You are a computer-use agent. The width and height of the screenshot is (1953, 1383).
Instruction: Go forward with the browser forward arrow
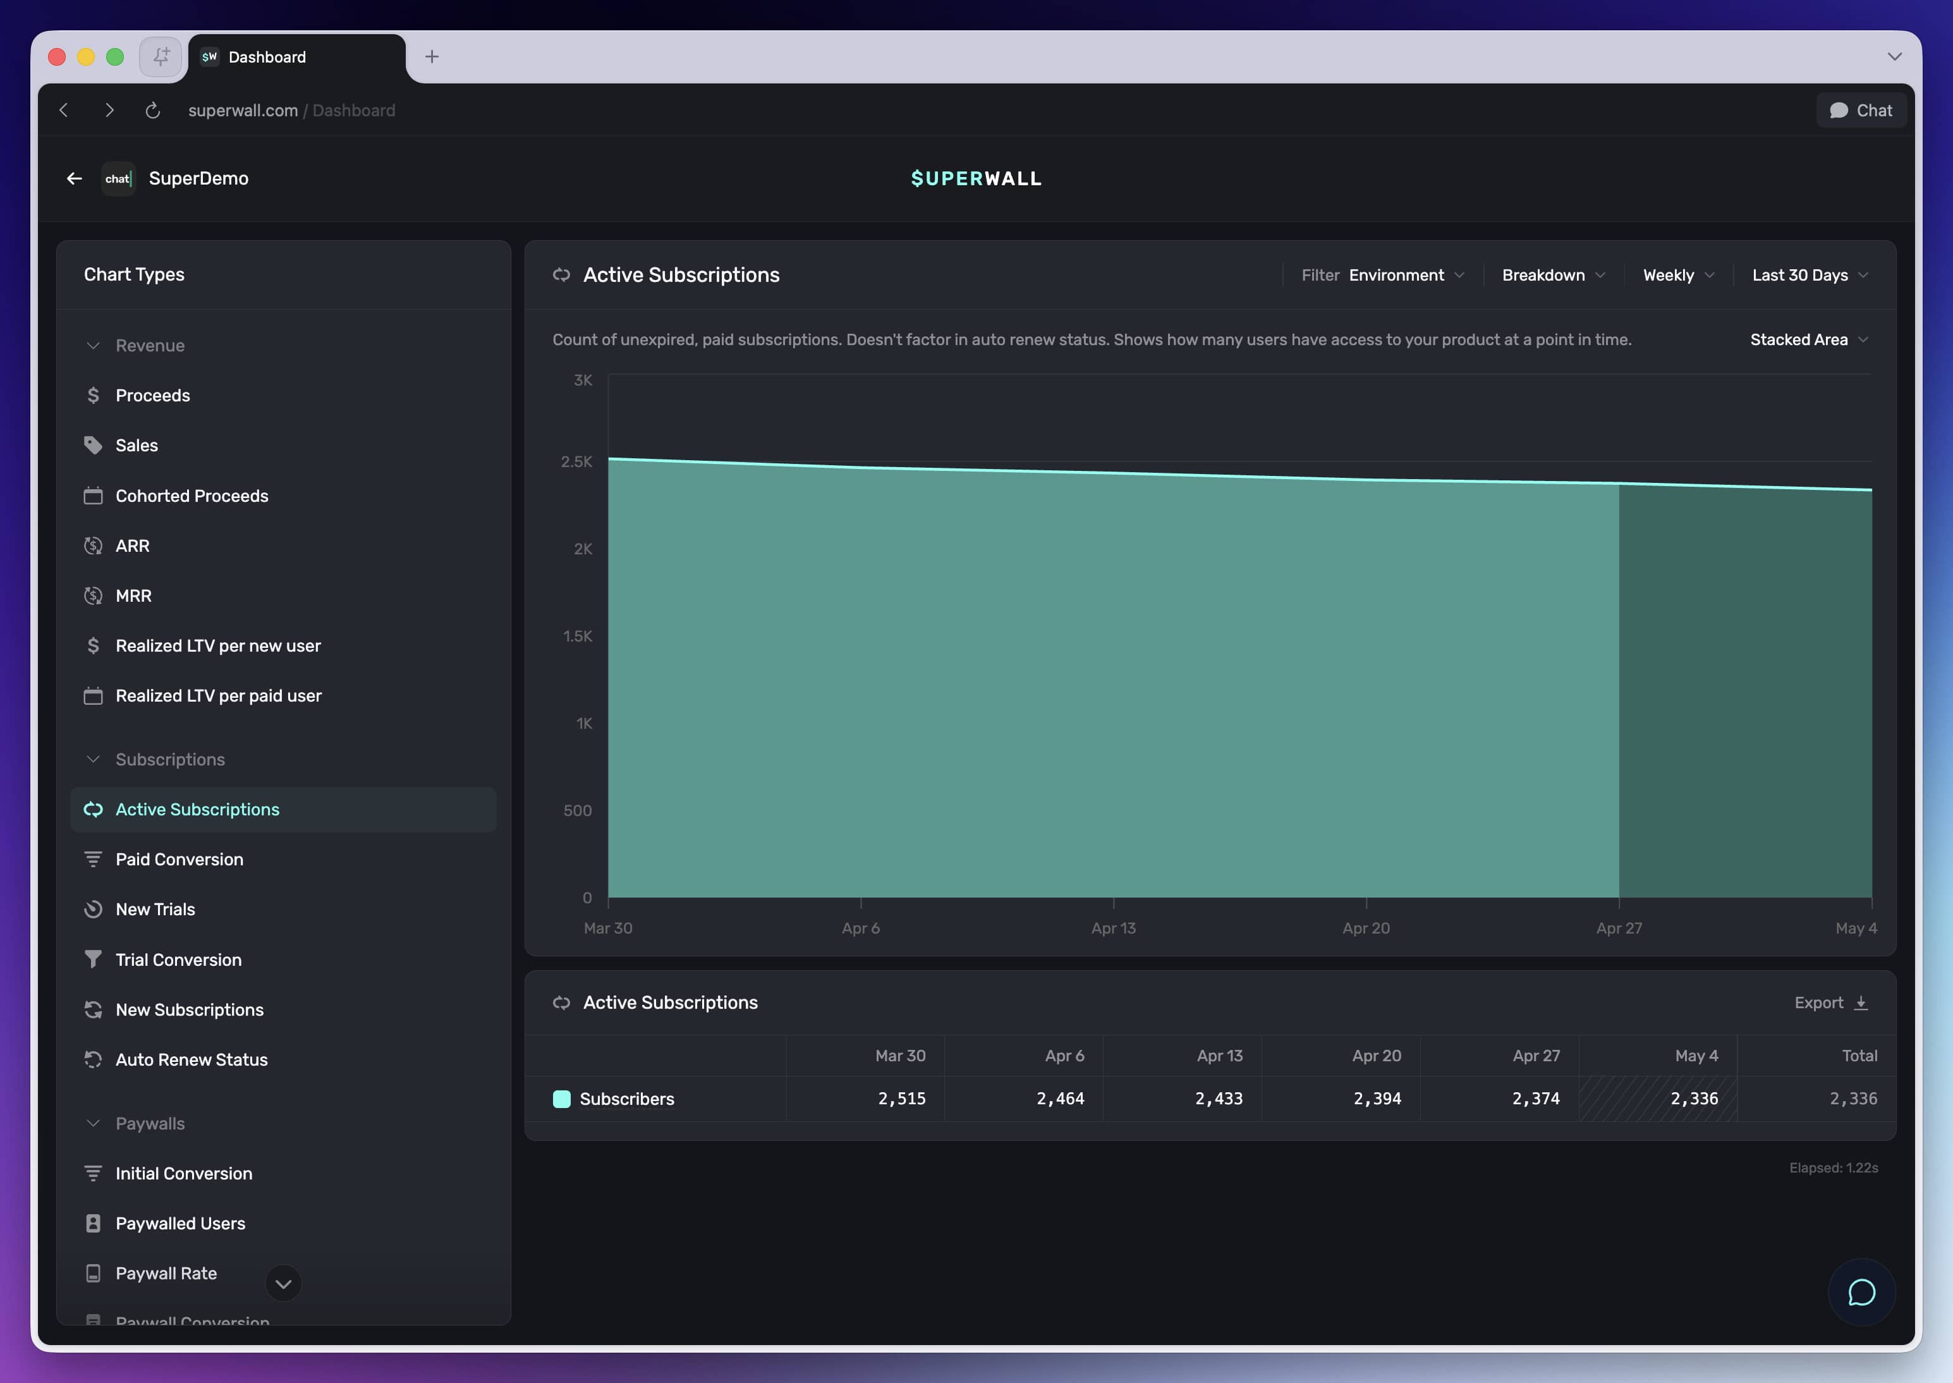tap(109, 110)
